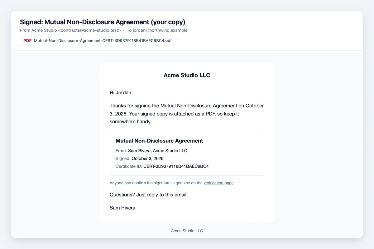The image size is (374, 249).
Task: Click the email subject 'Signed: Mutual Non-Disclosure Agreement (your copy)'
Action: (x=103, y=22)
